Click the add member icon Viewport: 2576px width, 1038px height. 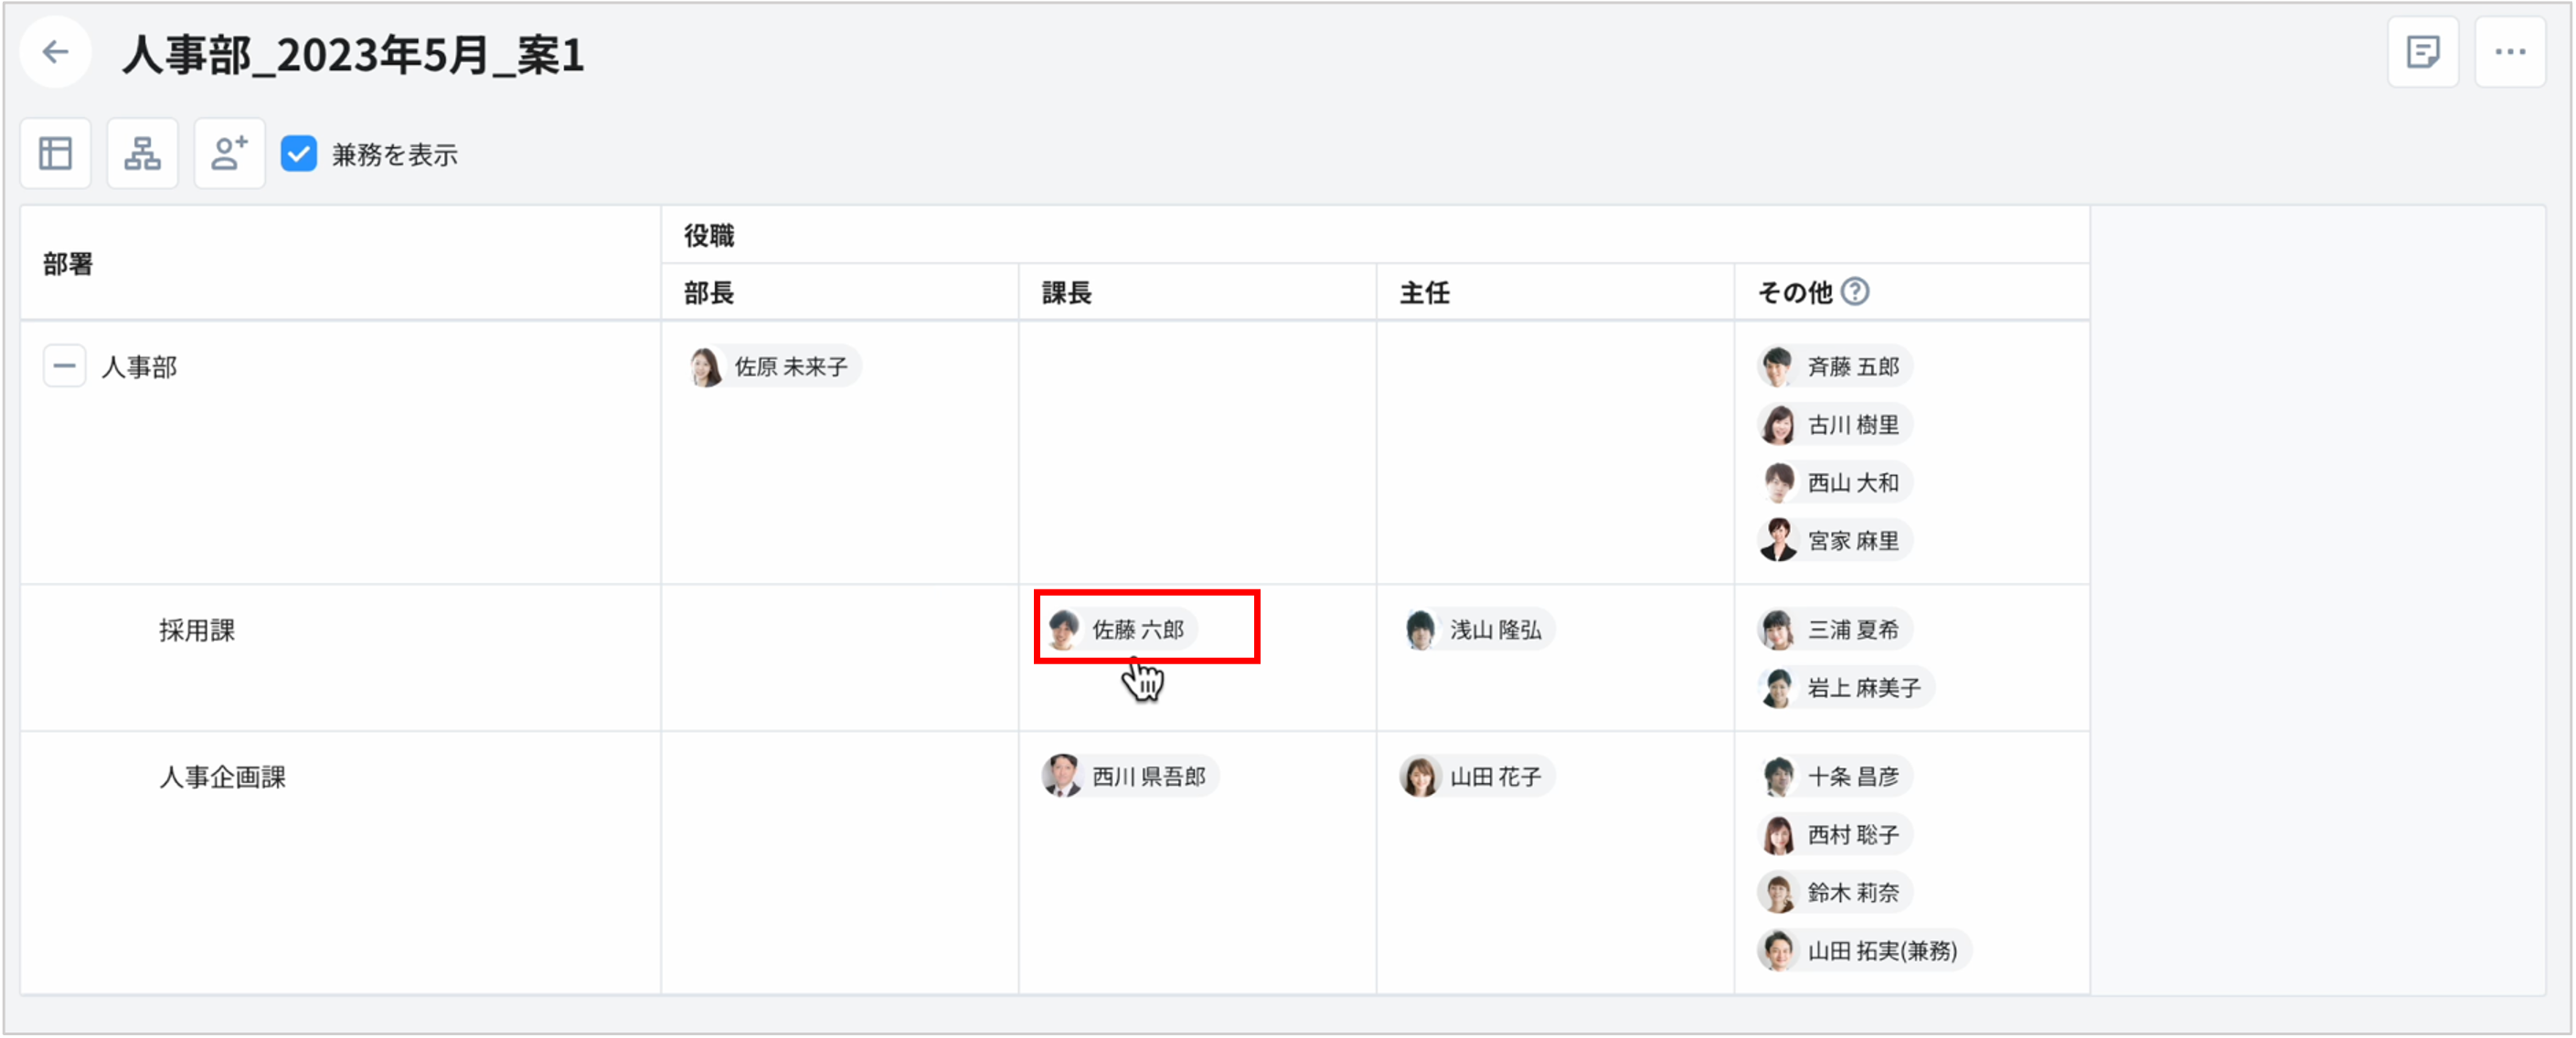click(x=229, y=153)
